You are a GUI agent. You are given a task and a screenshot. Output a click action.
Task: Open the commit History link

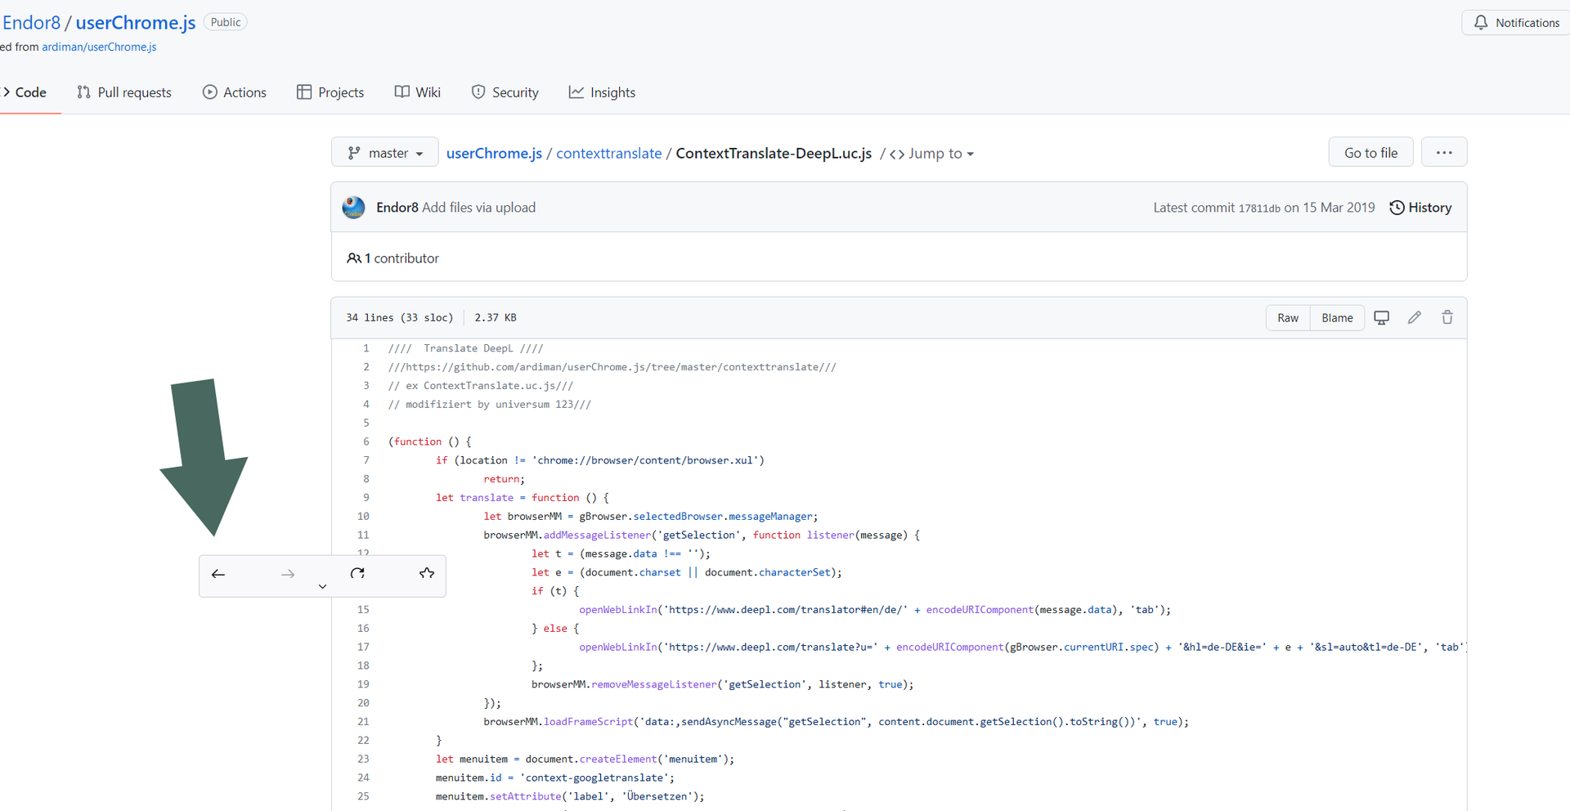(x=1420, y=208)
